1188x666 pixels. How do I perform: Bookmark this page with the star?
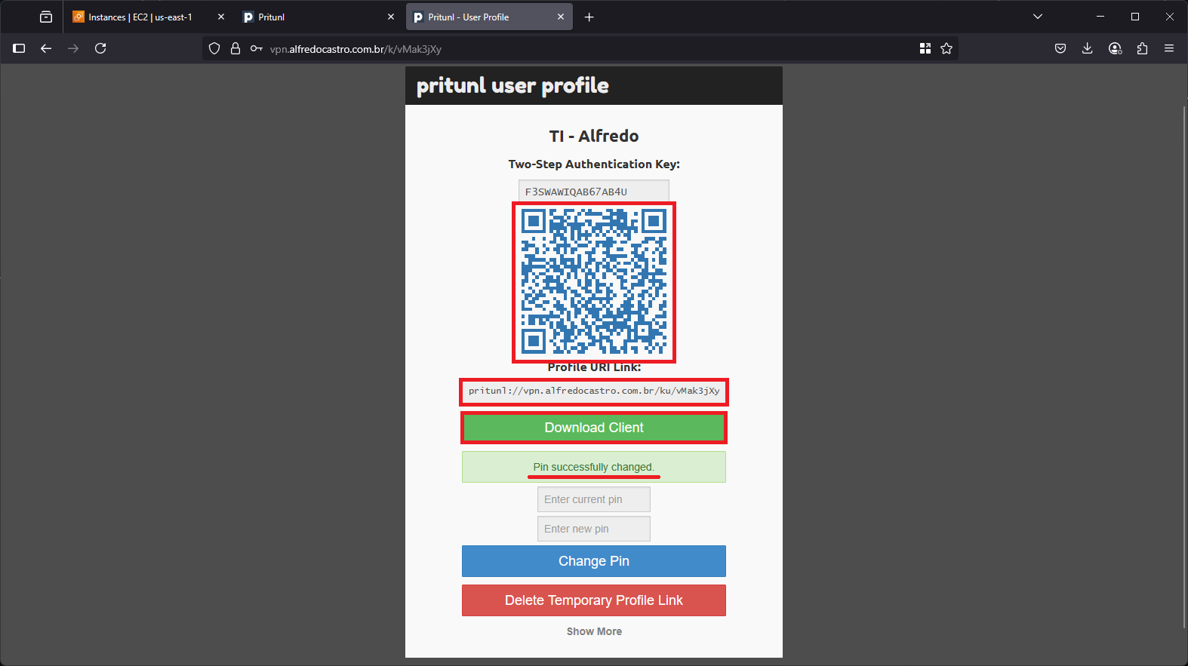(x=946, y=48)
